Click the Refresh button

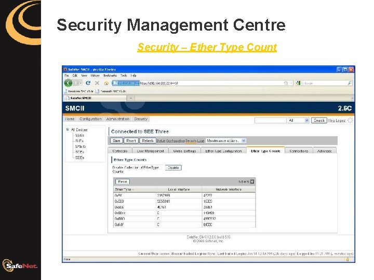148,141
